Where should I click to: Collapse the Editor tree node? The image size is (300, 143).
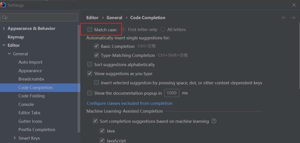pos(4,45)
